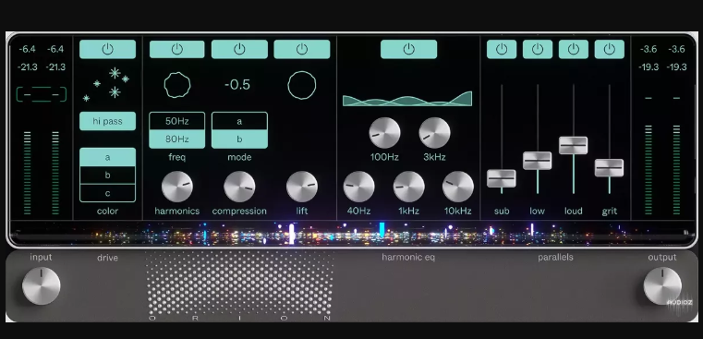Select mode a for compression
Image resolution: width=703 pixels, height=339 pixels.
click(x=239, y=121)
